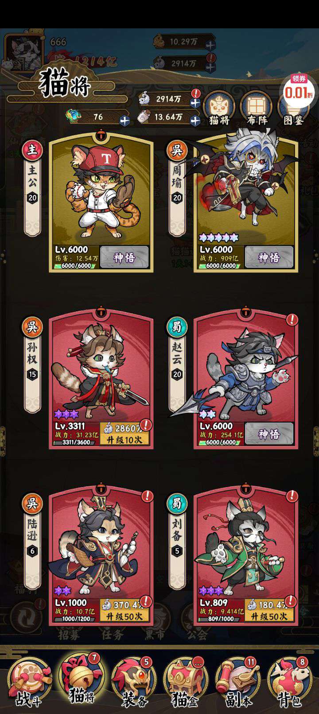The image size is (319, 714).
Task: Click 神悟 button on 赵云 card
Action: (269, 434)
